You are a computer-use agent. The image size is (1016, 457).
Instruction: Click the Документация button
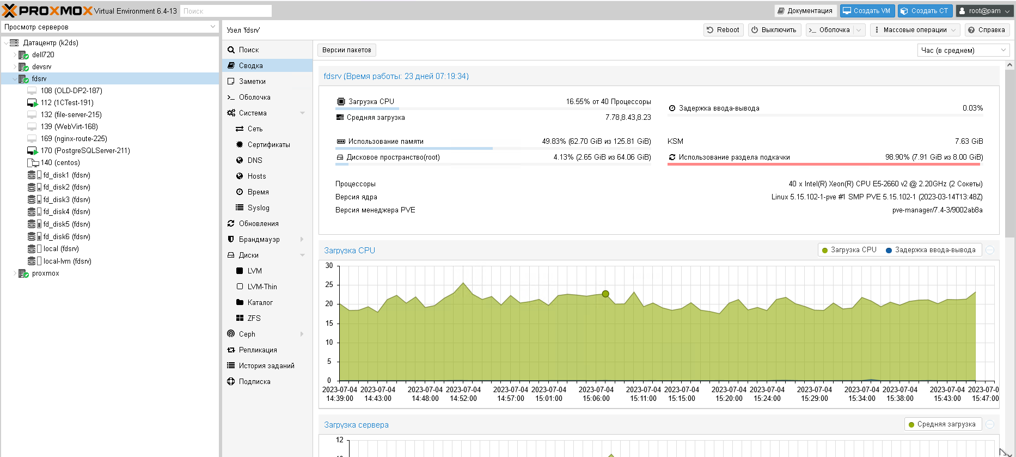click(805, 11)
